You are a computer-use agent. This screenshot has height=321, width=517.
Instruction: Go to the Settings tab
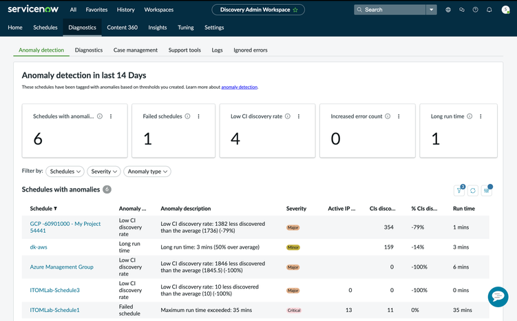pyautogui.click(x=214, y=28)
